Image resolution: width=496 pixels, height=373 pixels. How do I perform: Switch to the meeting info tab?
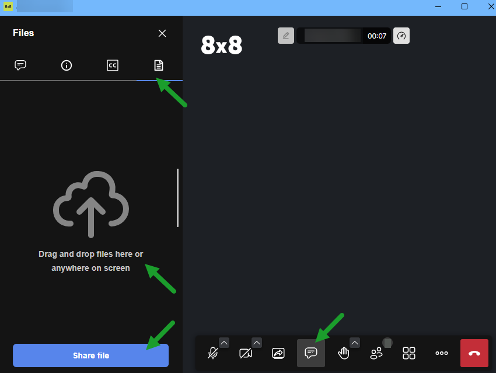coord(67,65)
